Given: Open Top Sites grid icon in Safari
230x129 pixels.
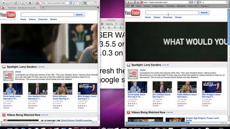Looking at the screenshot, I should tap(133, 6).
